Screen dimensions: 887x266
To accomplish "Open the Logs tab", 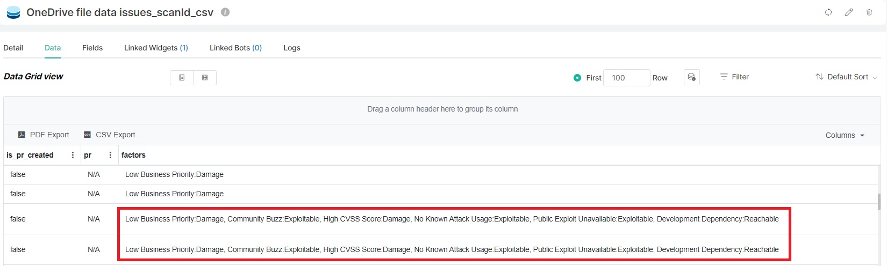I will [x=292, y=48].
